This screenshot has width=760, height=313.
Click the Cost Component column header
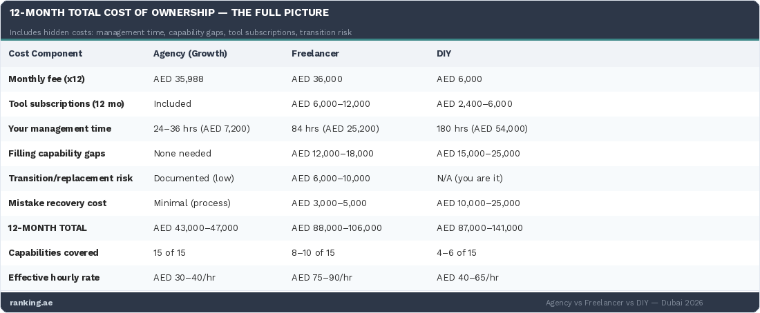point(45,54)
